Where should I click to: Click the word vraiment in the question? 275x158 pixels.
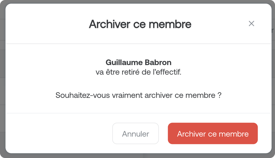(x=127, y=95)
